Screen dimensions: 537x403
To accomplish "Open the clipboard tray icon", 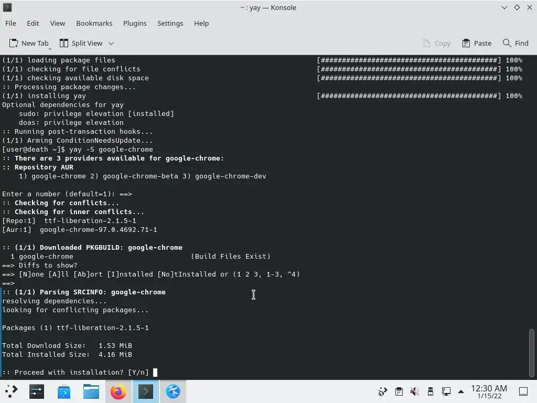I will tap(399, 391).
